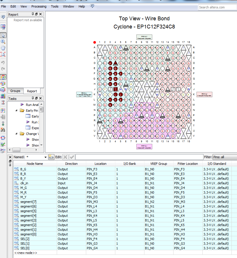Click the dotted-border P pin icon
Viewport: 237px width, 258px height.
(x=3, y=110)
